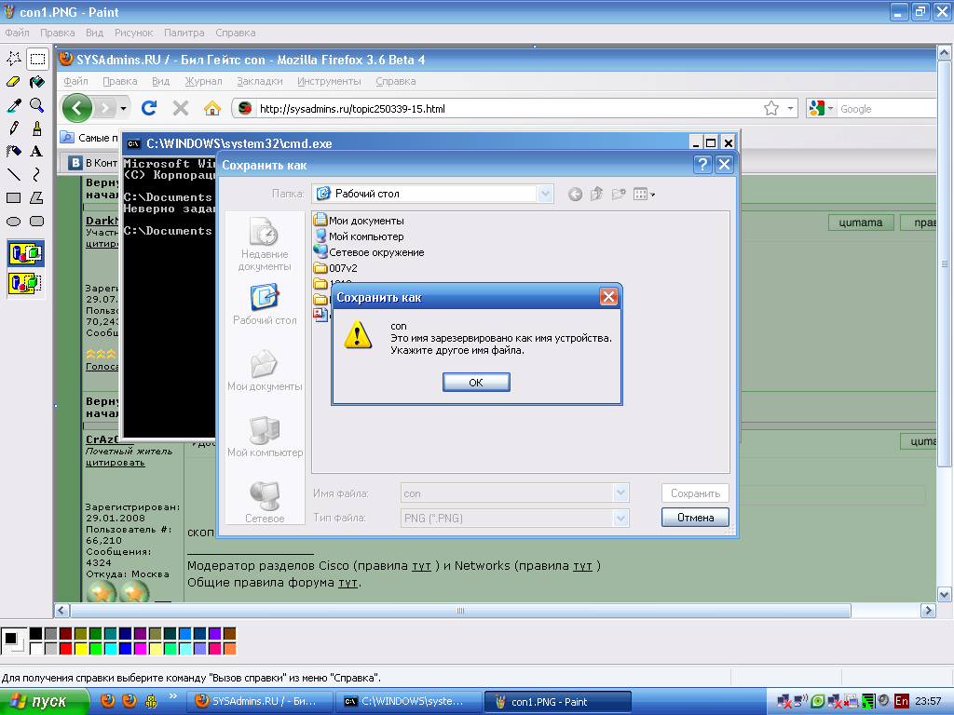Switch to the cmd.exe taskbar button
Viewport: 954px width, 715px height.
(409, 702)
